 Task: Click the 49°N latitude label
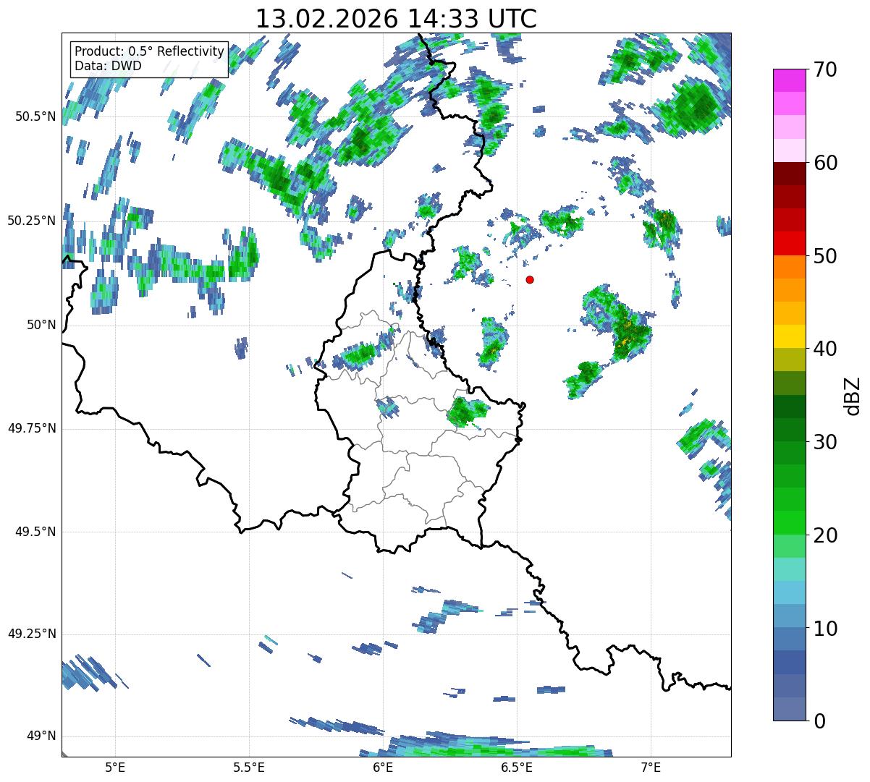tap(41, 736)
